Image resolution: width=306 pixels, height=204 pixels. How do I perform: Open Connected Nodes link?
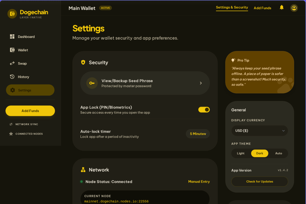point(26,134)
